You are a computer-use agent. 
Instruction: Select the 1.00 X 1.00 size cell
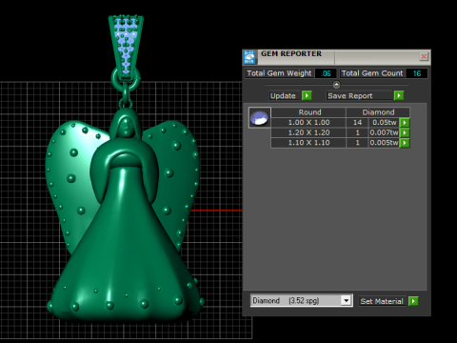point(308,123)
